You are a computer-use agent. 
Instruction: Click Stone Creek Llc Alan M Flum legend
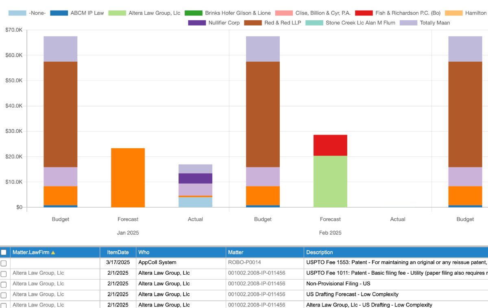pyautogui.click(x=350, y=23)
